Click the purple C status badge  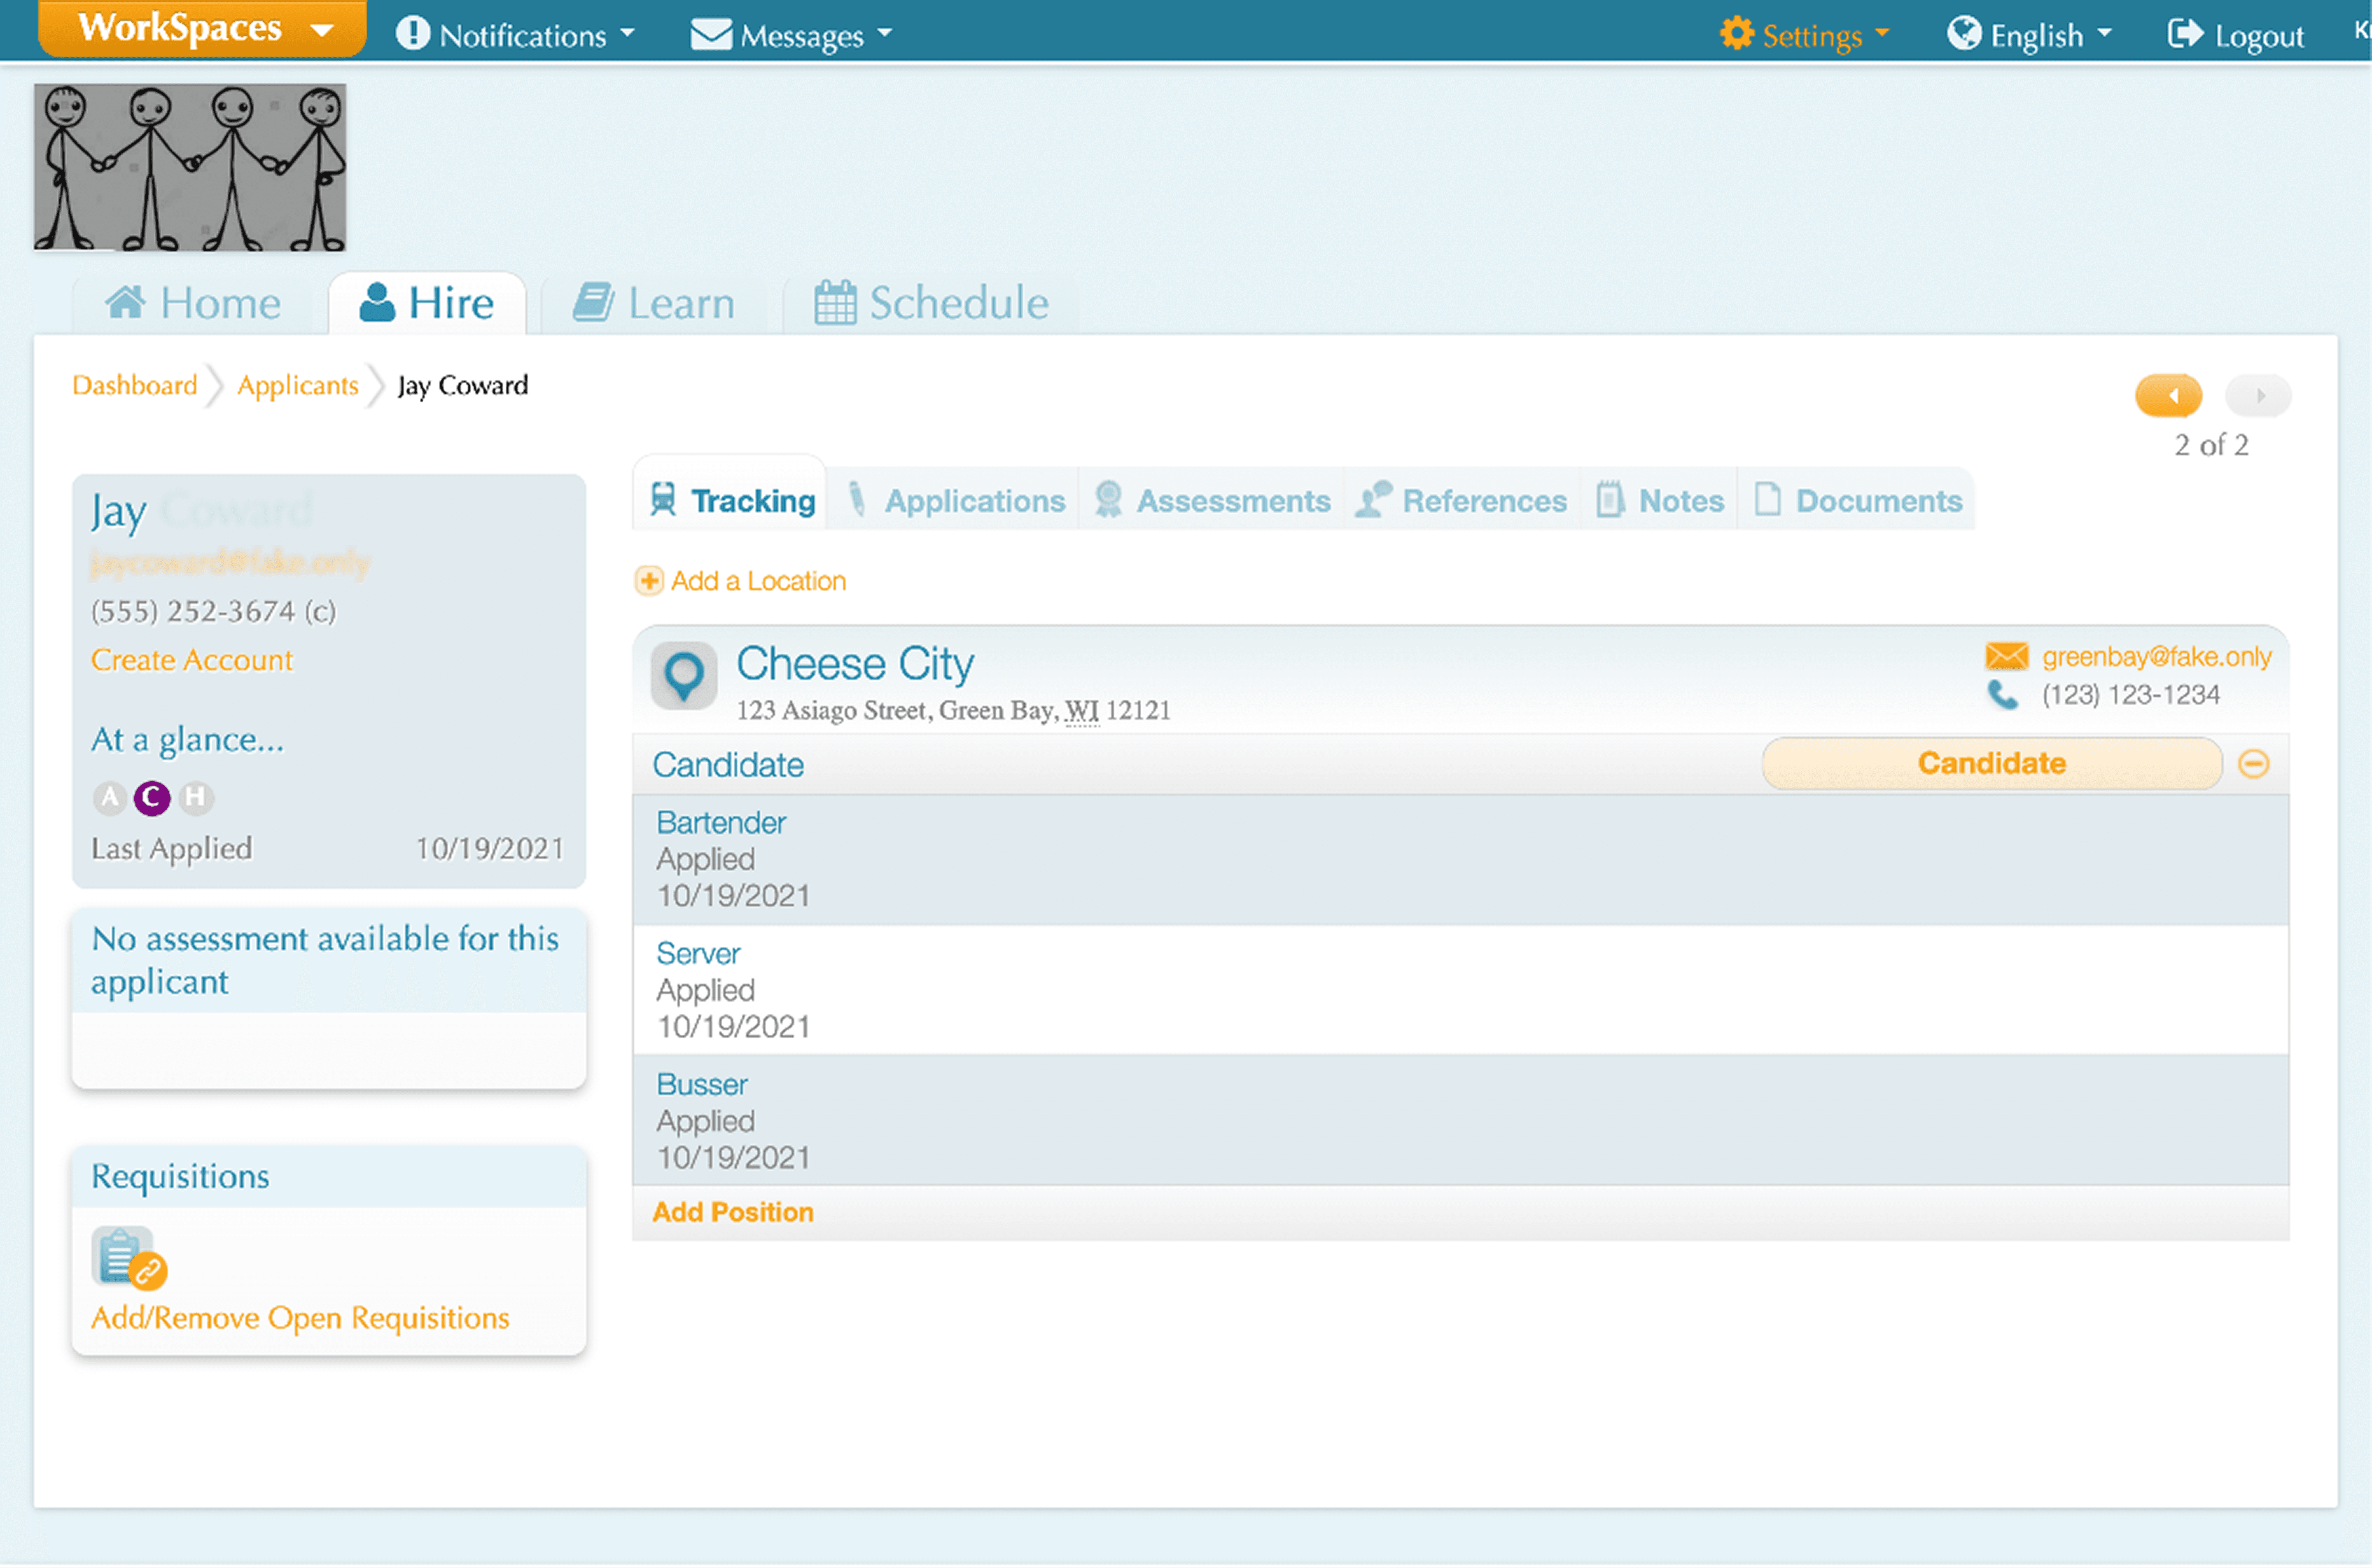pos(152,797)
